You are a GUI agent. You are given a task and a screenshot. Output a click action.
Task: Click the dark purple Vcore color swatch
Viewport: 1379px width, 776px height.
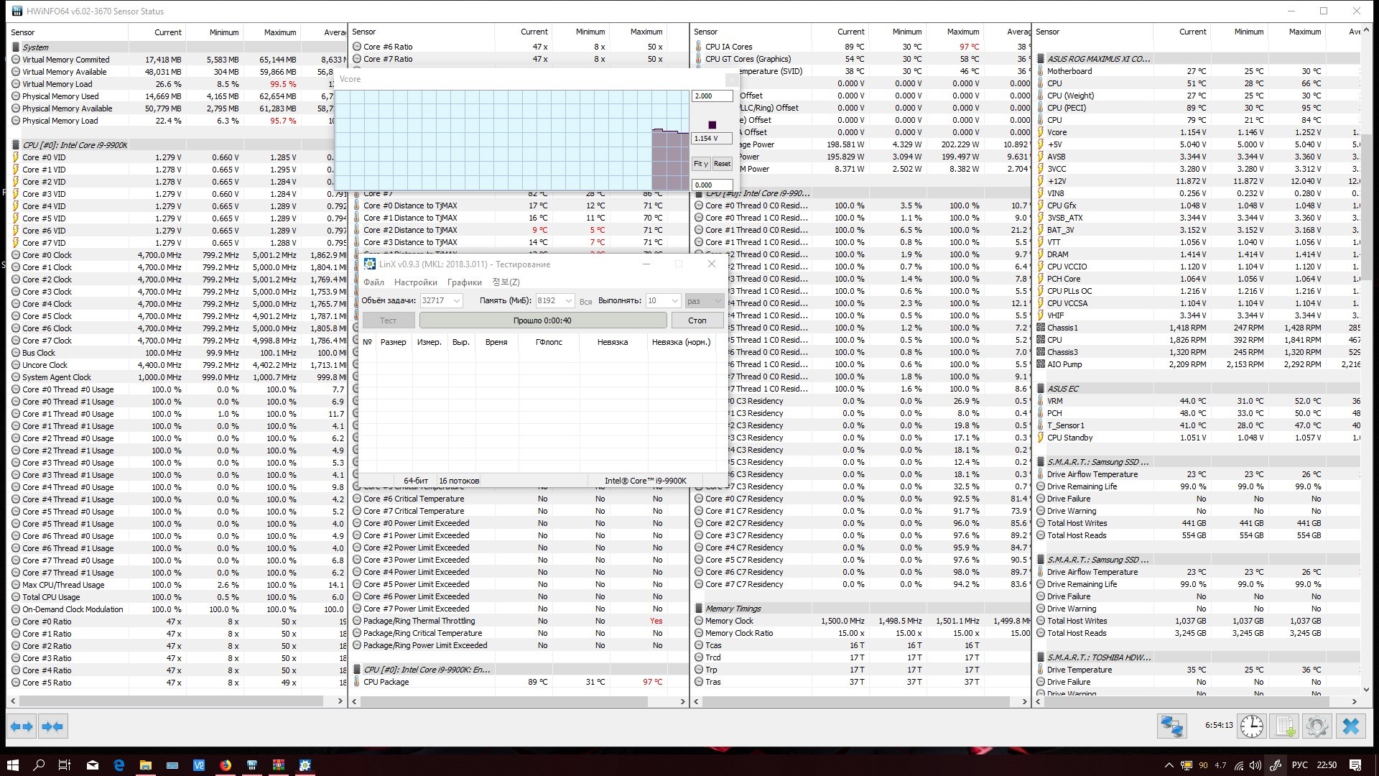point(712,125)
